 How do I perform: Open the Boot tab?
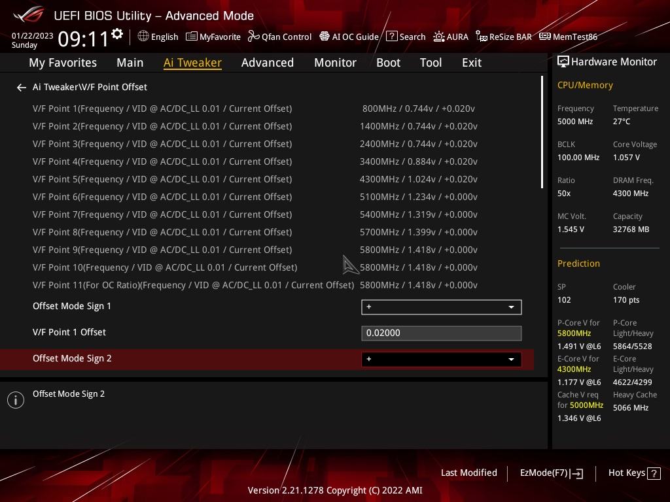coord(388,63)
